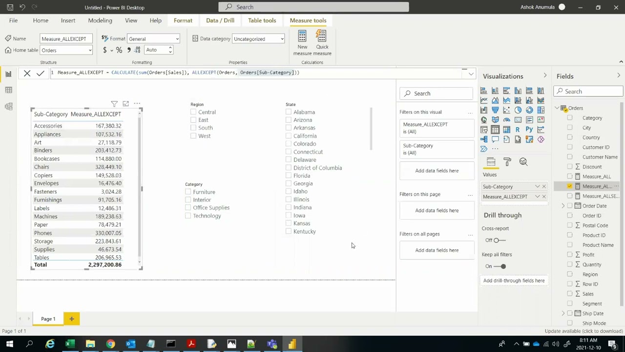The height and width of the screenshot is (352, 625).
Task: Click the Windows Start button
Action: pos(9,344)
